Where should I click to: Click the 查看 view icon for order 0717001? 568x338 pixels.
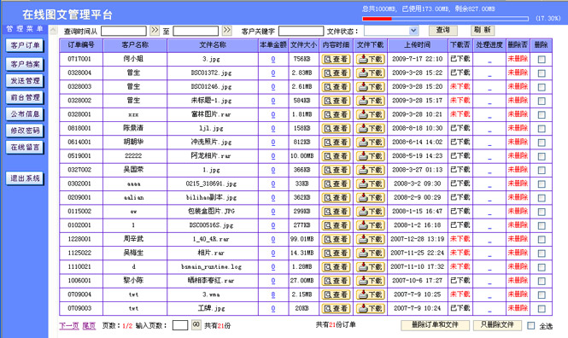pyautogui.click(x=336, y=60)
